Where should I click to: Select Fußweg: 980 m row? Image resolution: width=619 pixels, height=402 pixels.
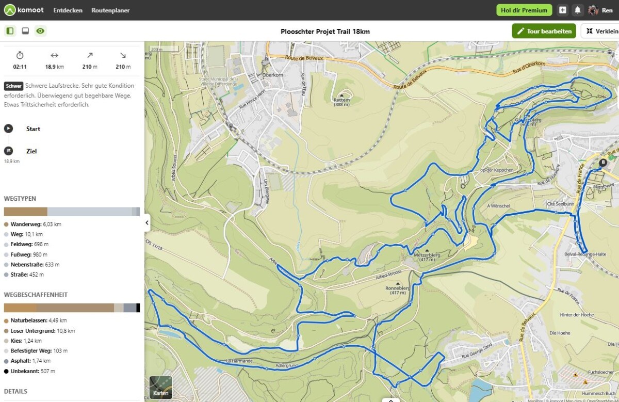(26, 254)
